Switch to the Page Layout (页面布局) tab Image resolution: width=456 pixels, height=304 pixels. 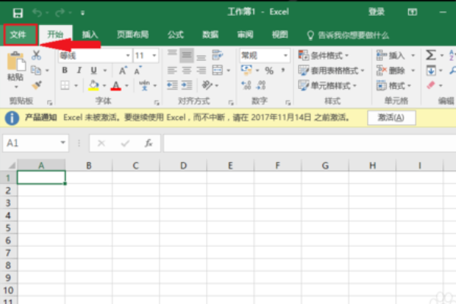(132, 35)
